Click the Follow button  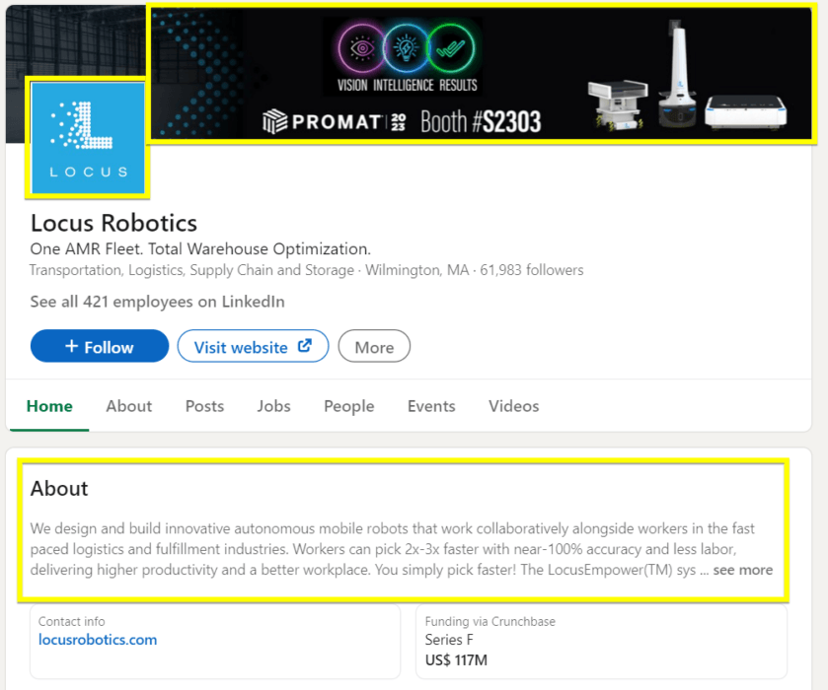coord(99,346)
